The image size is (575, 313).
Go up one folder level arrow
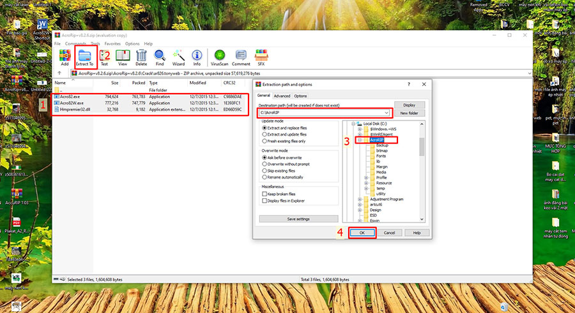[x=59, y=73]
